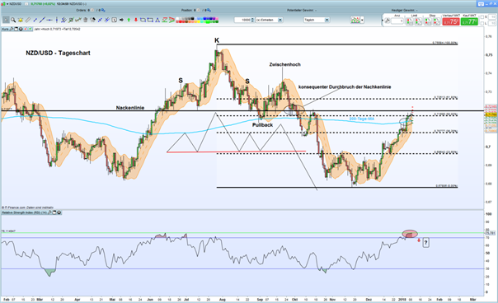Activate the magnifier zoom tool
The height and width of the screenshot is (303, 498).
click(x=13, y=20)
